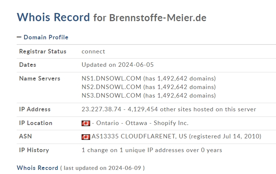Click the Canada flag in IP Location row

(x=86, y=123)
